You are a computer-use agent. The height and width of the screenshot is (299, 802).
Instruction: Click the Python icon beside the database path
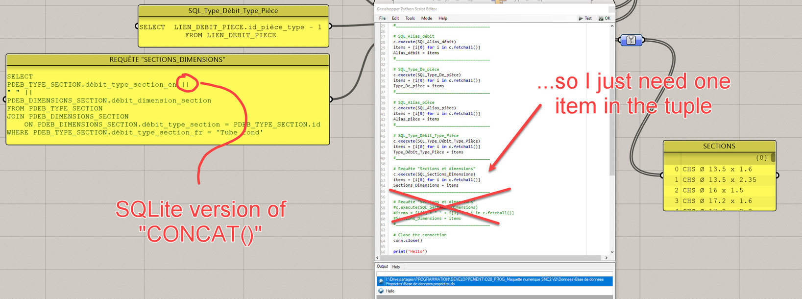click(381, 281)
